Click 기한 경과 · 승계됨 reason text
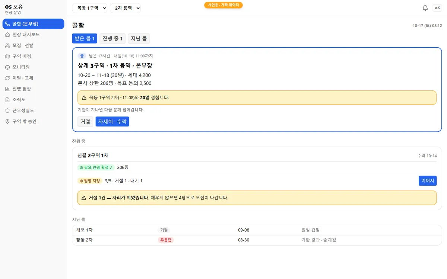This screenshot has width=447, height=279. (319, 240)
